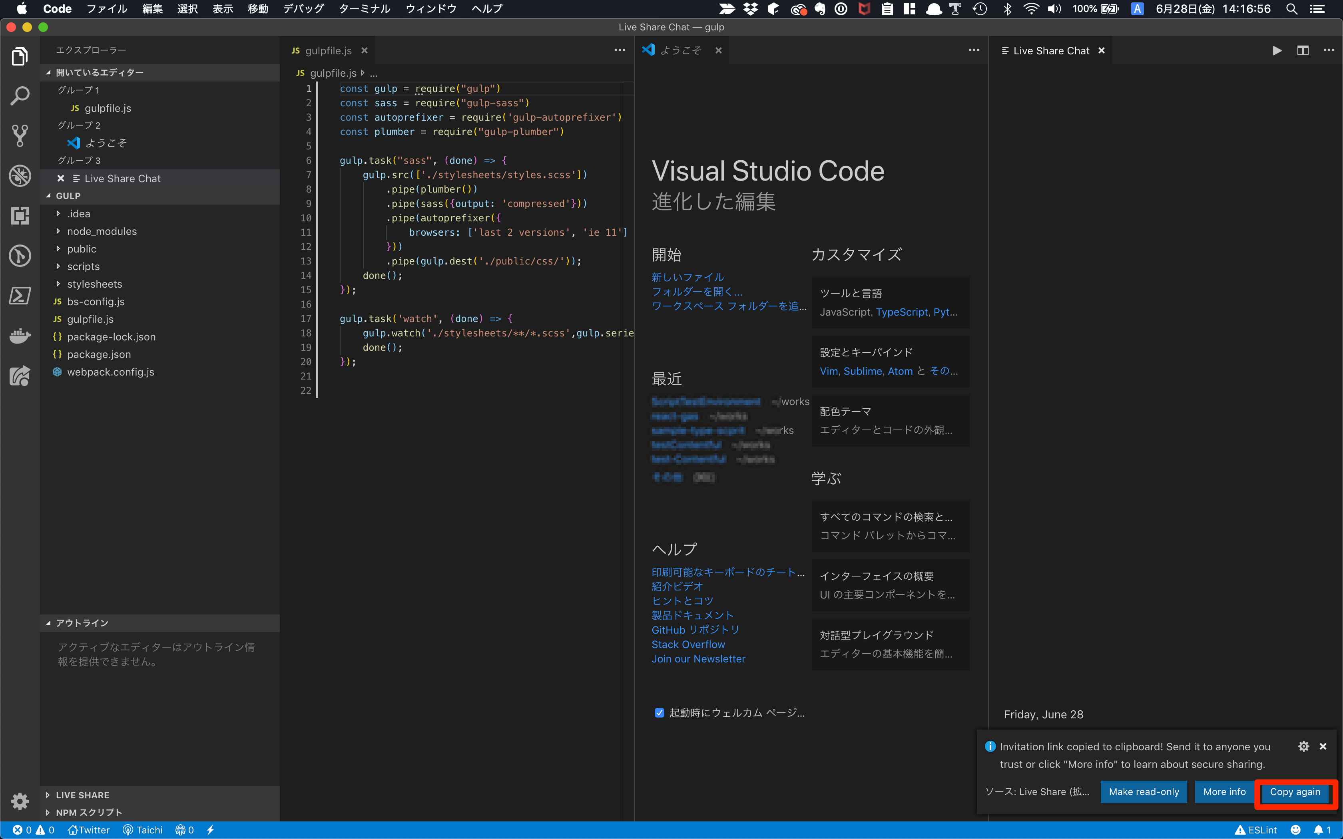Image resolution: width=1343 pixels, height=839 pixels.
Task: Open more actions for gulpfile.js editor group
Action: (620, 50)
